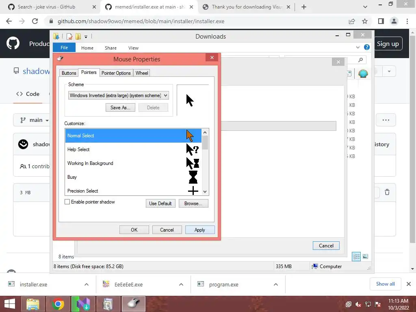Switch to the Buttons tab
The height and width of the screenshot is (312, 416).
point(69,73)
